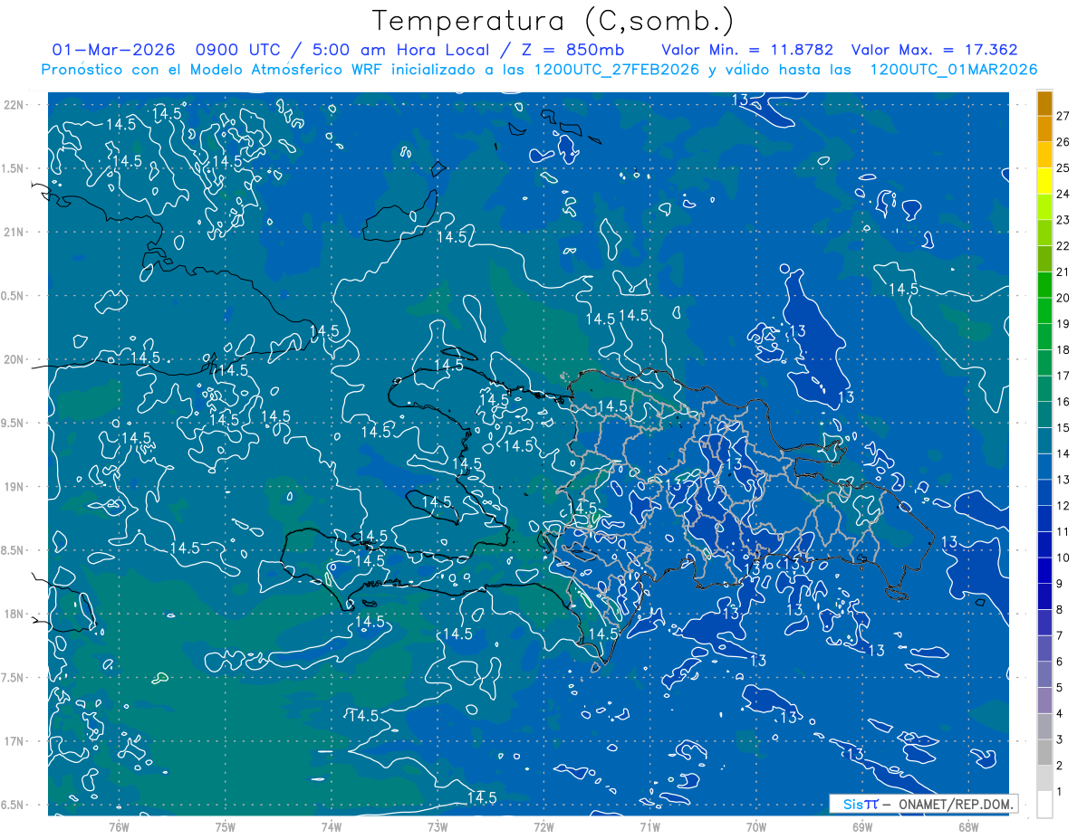The width and height of the screenshot is (1087, 839).
Task: Click the yellow swatch between 24 and 25
Action: 1044,181
